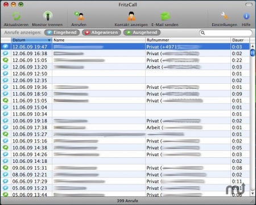Select the call 12.06.09 19:47
The width and height of the screenshot is (256, 205).
[x=125, y=47]
